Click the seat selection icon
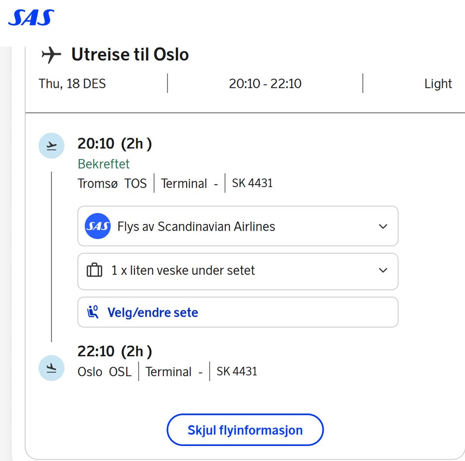 [93, 312]
